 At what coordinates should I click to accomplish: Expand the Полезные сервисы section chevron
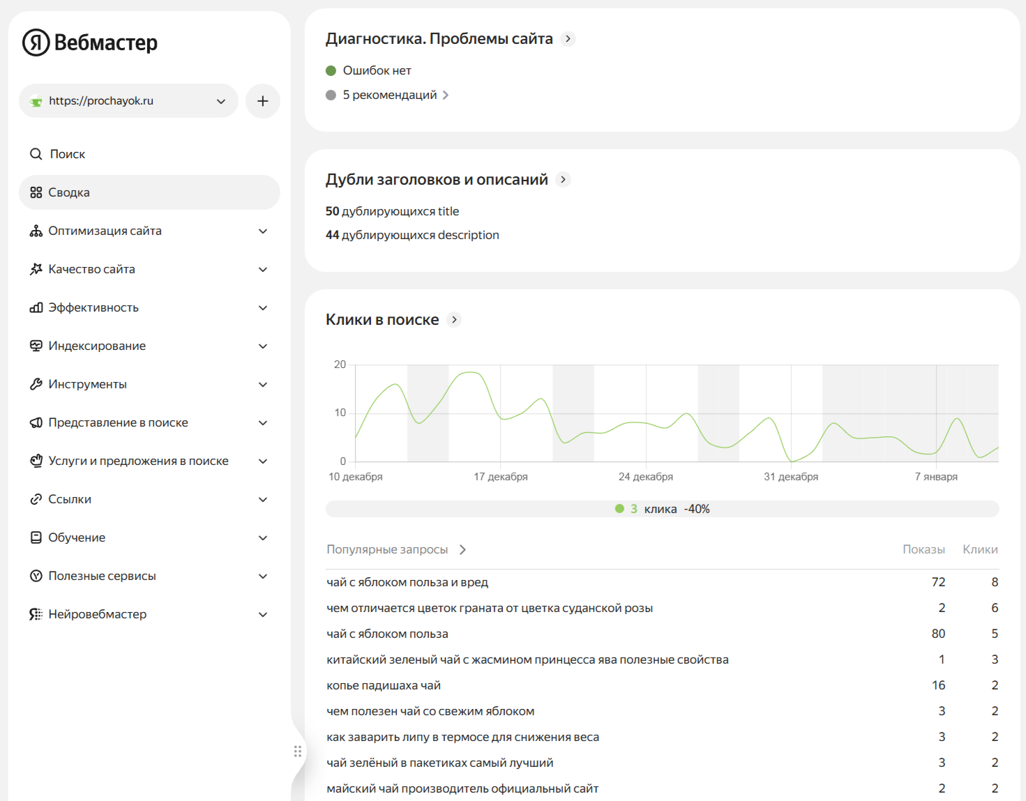point(263,576)
